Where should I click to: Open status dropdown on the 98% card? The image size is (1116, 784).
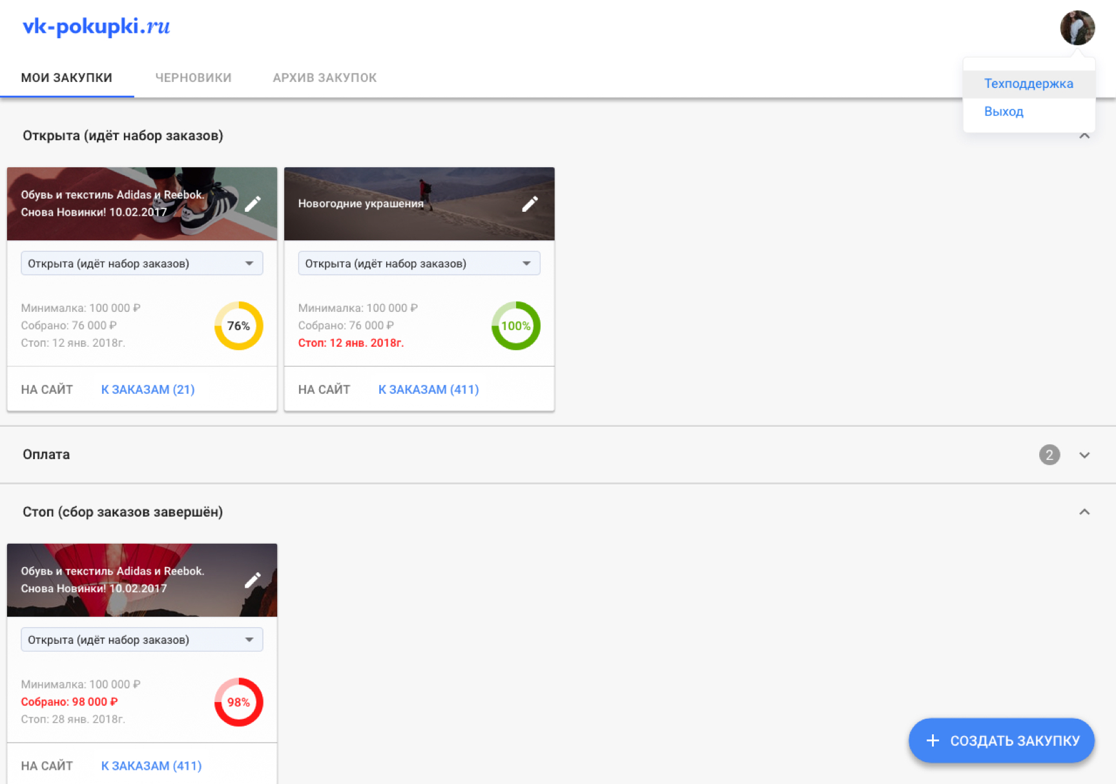(142, 639)
